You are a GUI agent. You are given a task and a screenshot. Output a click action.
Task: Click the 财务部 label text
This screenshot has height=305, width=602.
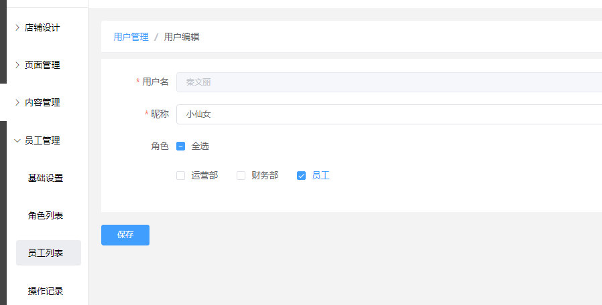(x=265, y=176)
